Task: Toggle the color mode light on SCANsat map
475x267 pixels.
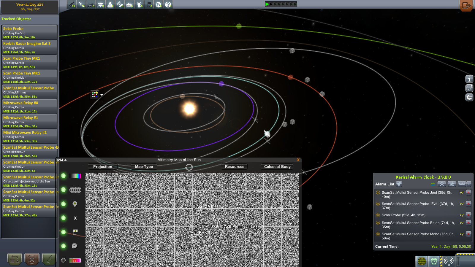Action: [64, 176]
